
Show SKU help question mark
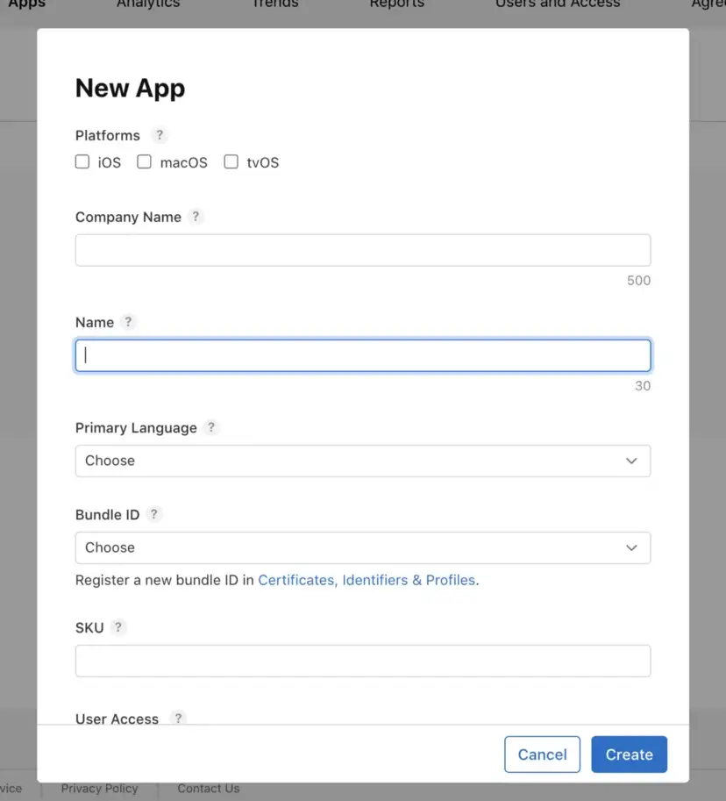point(118,626)
